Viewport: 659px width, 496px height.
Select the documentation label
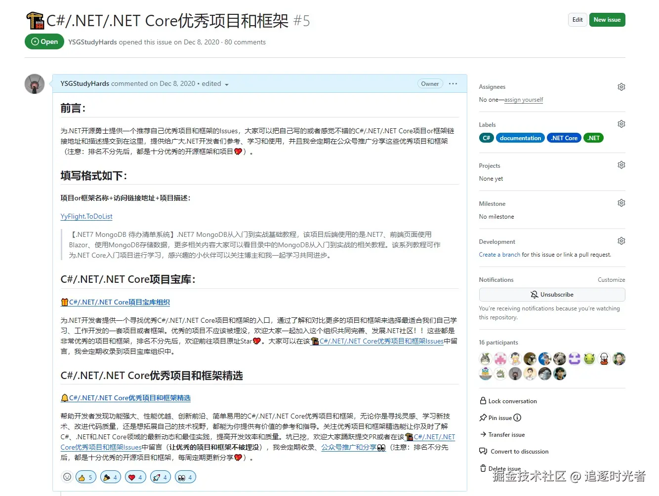[x=520, y=138]
